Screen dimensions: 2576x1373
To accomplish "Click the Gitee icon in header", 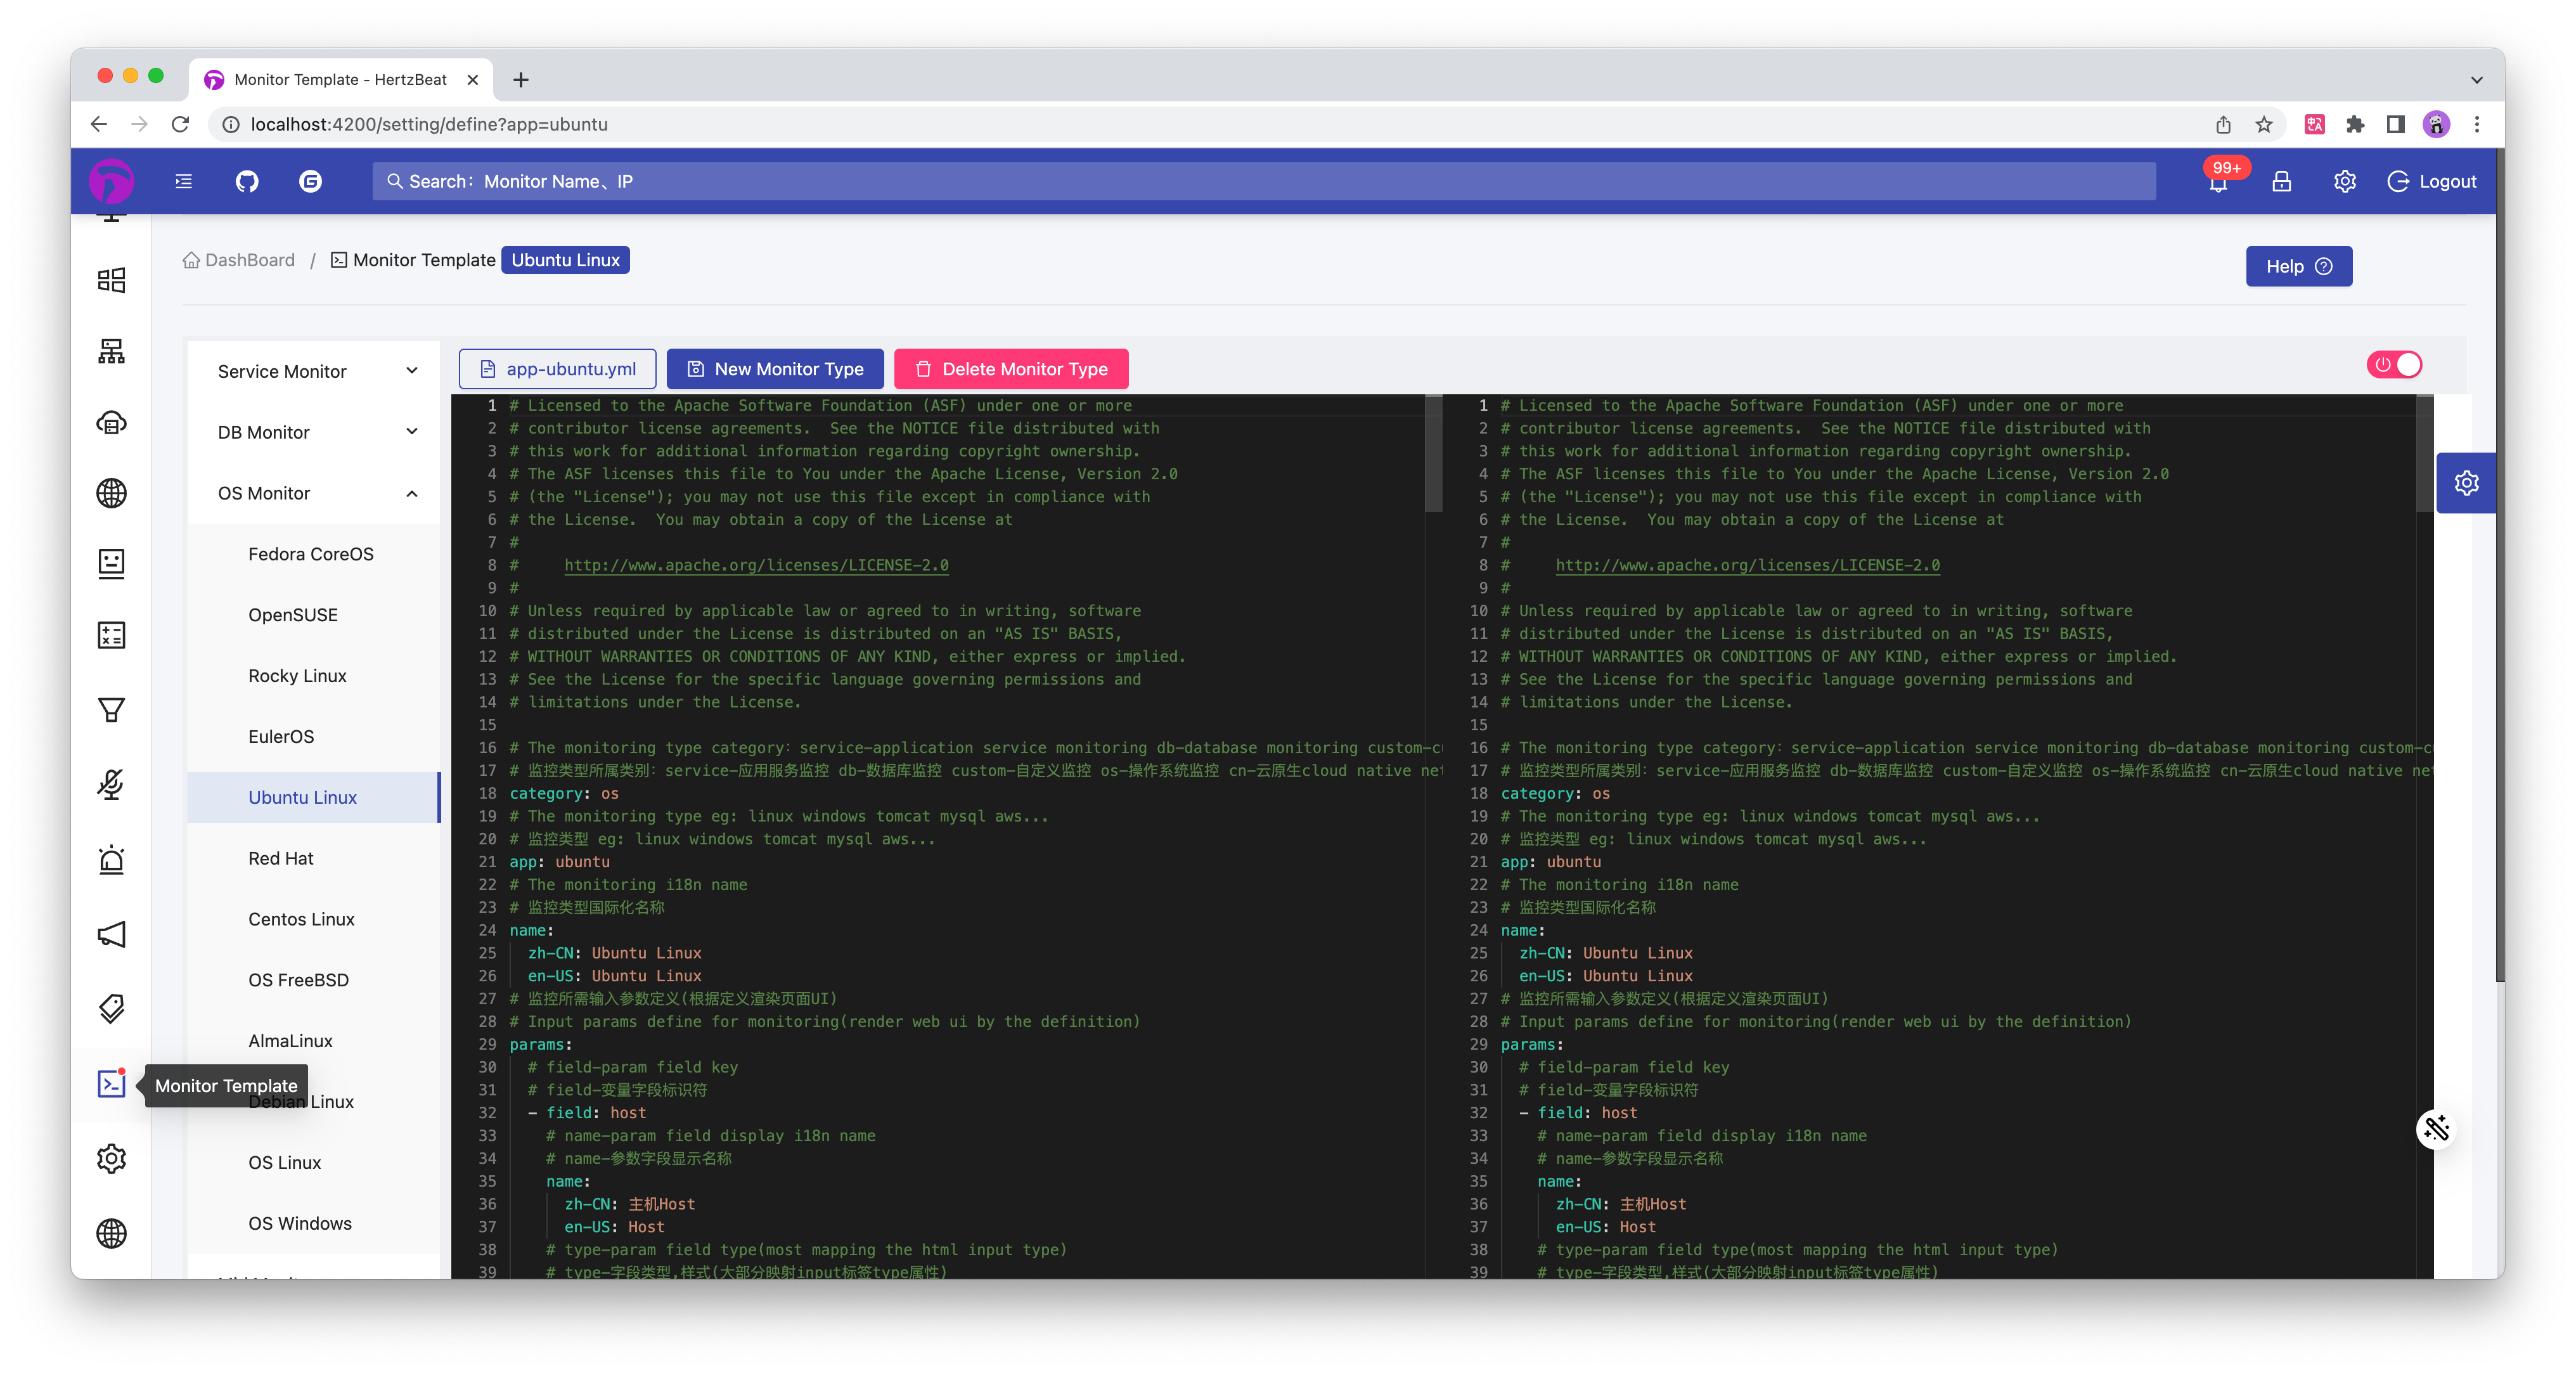I will (x=310, y=181).
